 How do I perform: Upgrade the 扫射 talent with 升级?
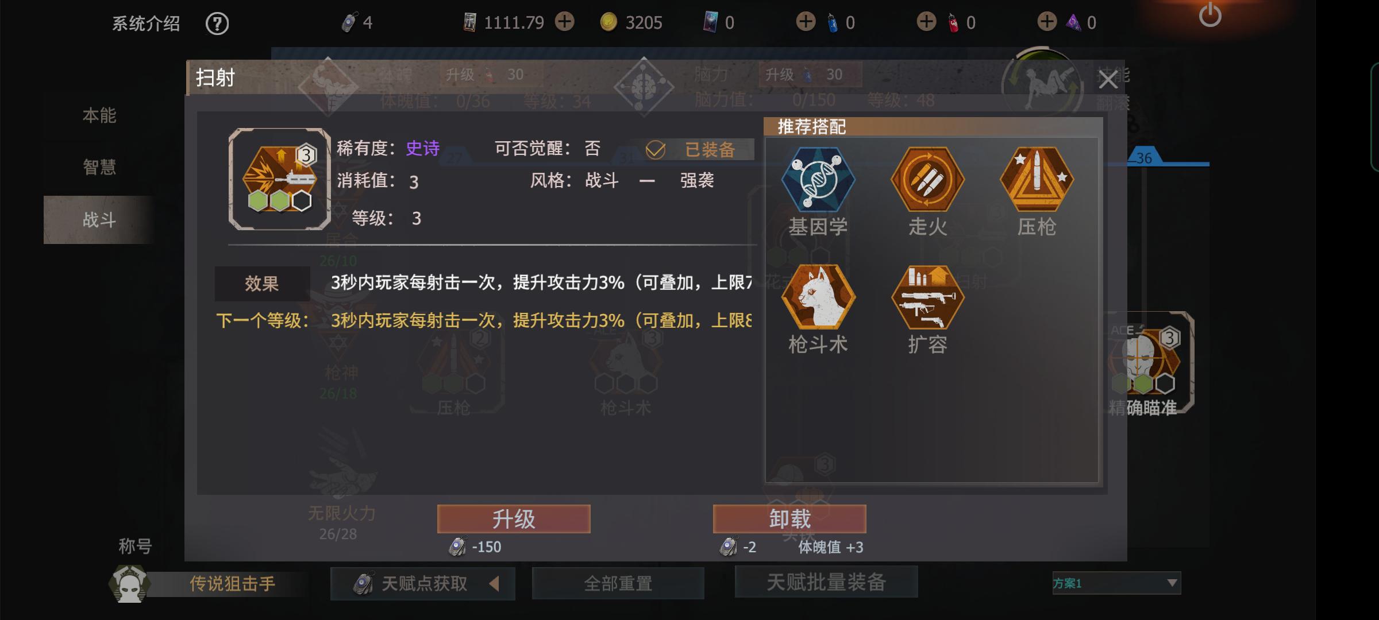tap(514, 519)
